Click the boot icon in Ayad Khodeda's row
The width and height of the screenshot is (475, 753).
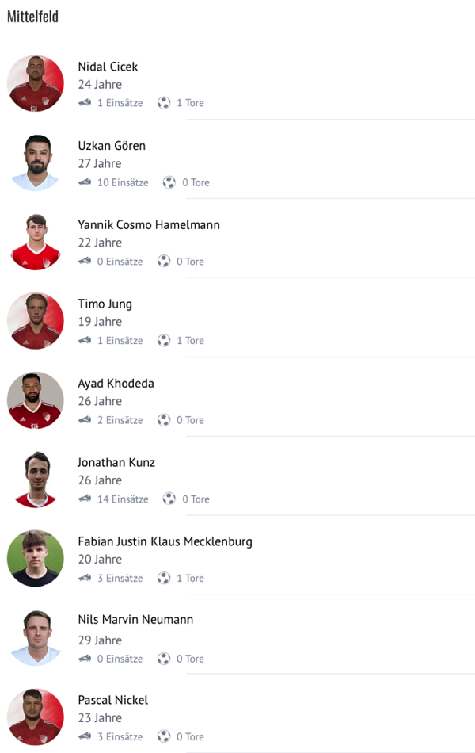(x=85, y=420)
